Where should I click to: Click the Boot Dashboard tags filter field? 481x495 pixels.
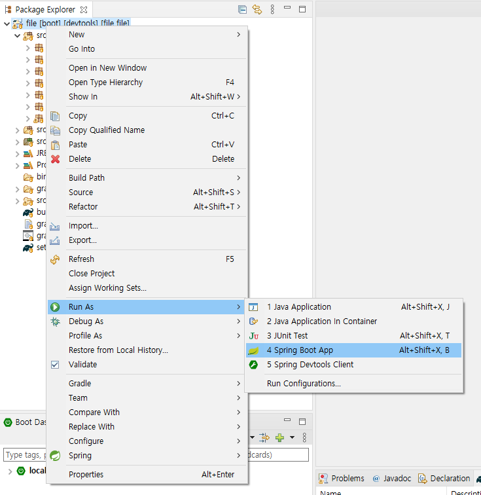click(156, 455)
